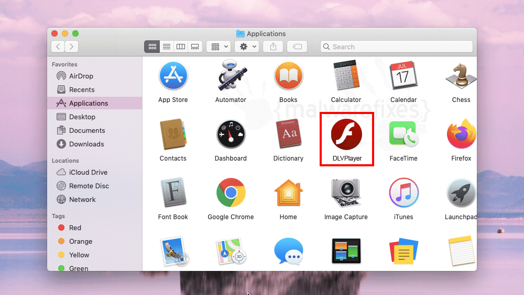The image size is (524, 295).
Task: Filter by the Red tag
Action: pos(95,228)
